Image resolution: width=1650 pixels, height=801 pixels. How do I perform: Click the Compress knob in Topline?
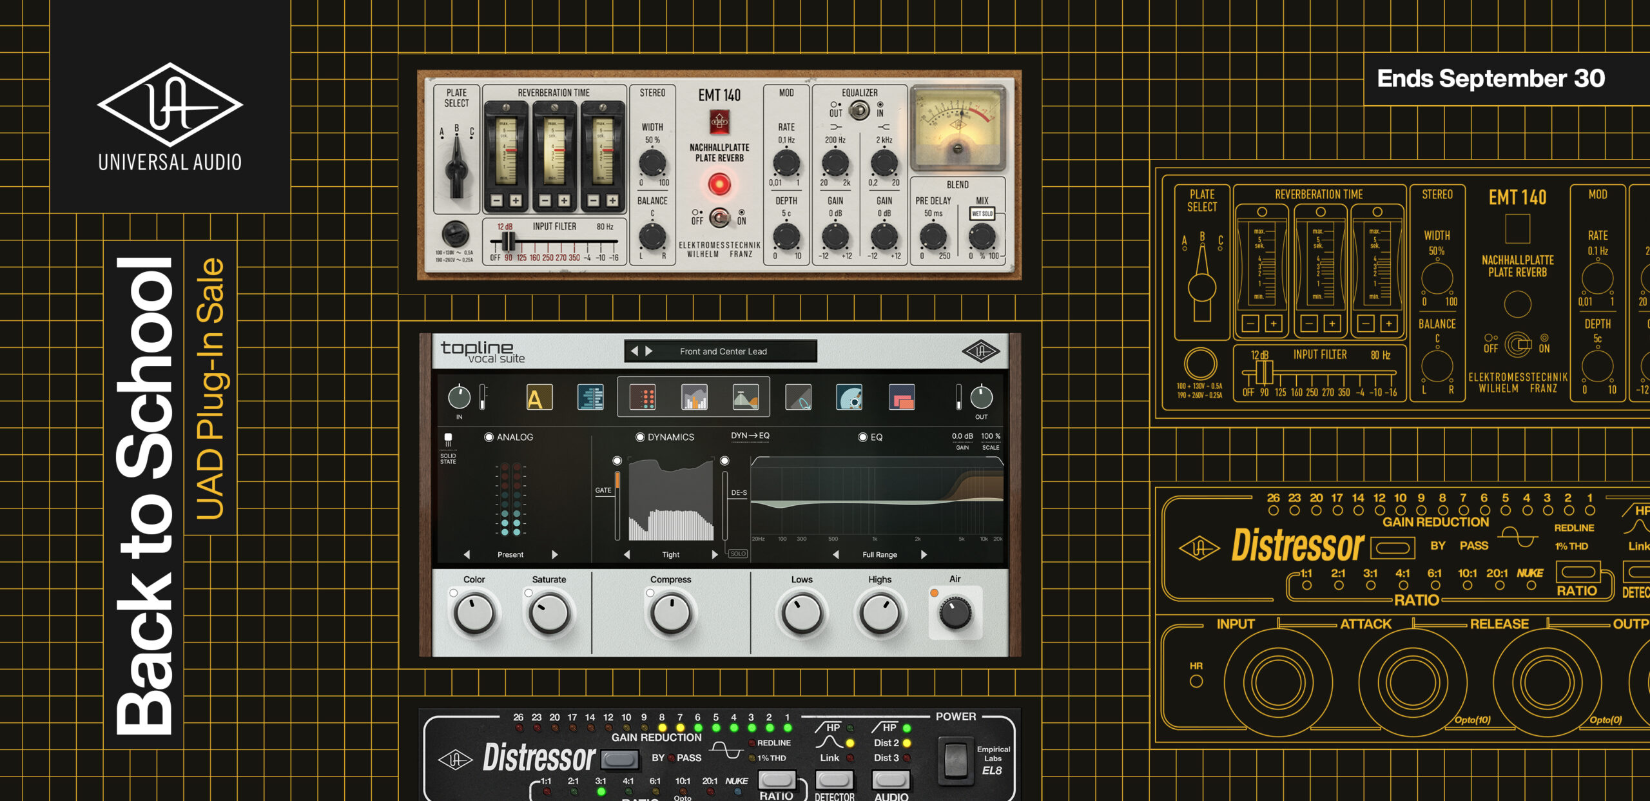click(671, 614)
